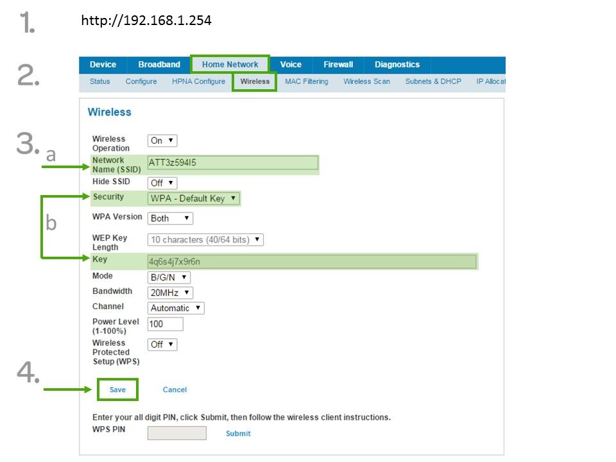The image size is (616, 462).
Task: Open the Voice tab
Action: (x=291, y=65)
